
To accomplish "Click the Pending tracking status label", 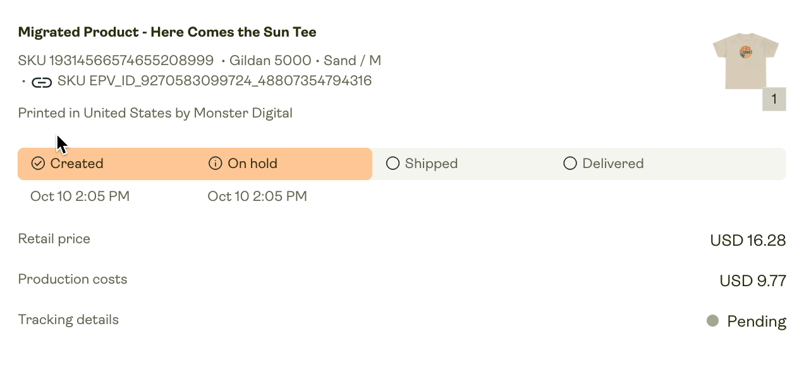I will 757,322.
